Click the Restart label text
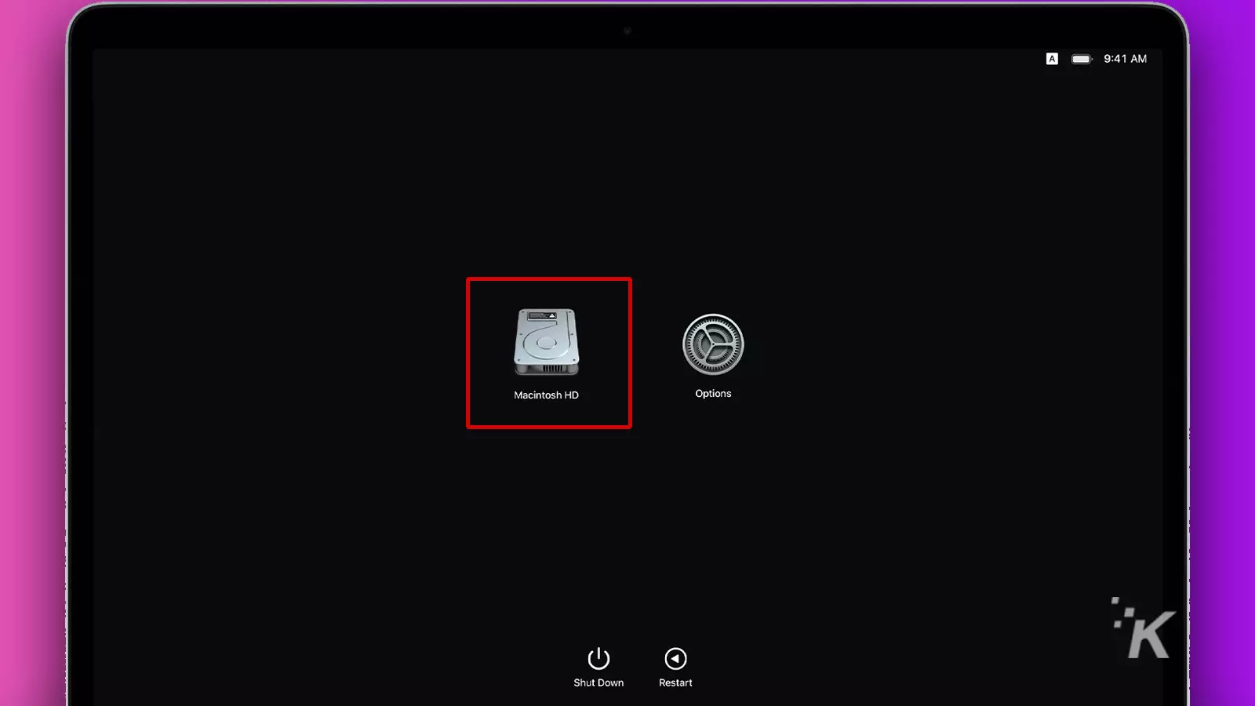 (x=675, y=683)
